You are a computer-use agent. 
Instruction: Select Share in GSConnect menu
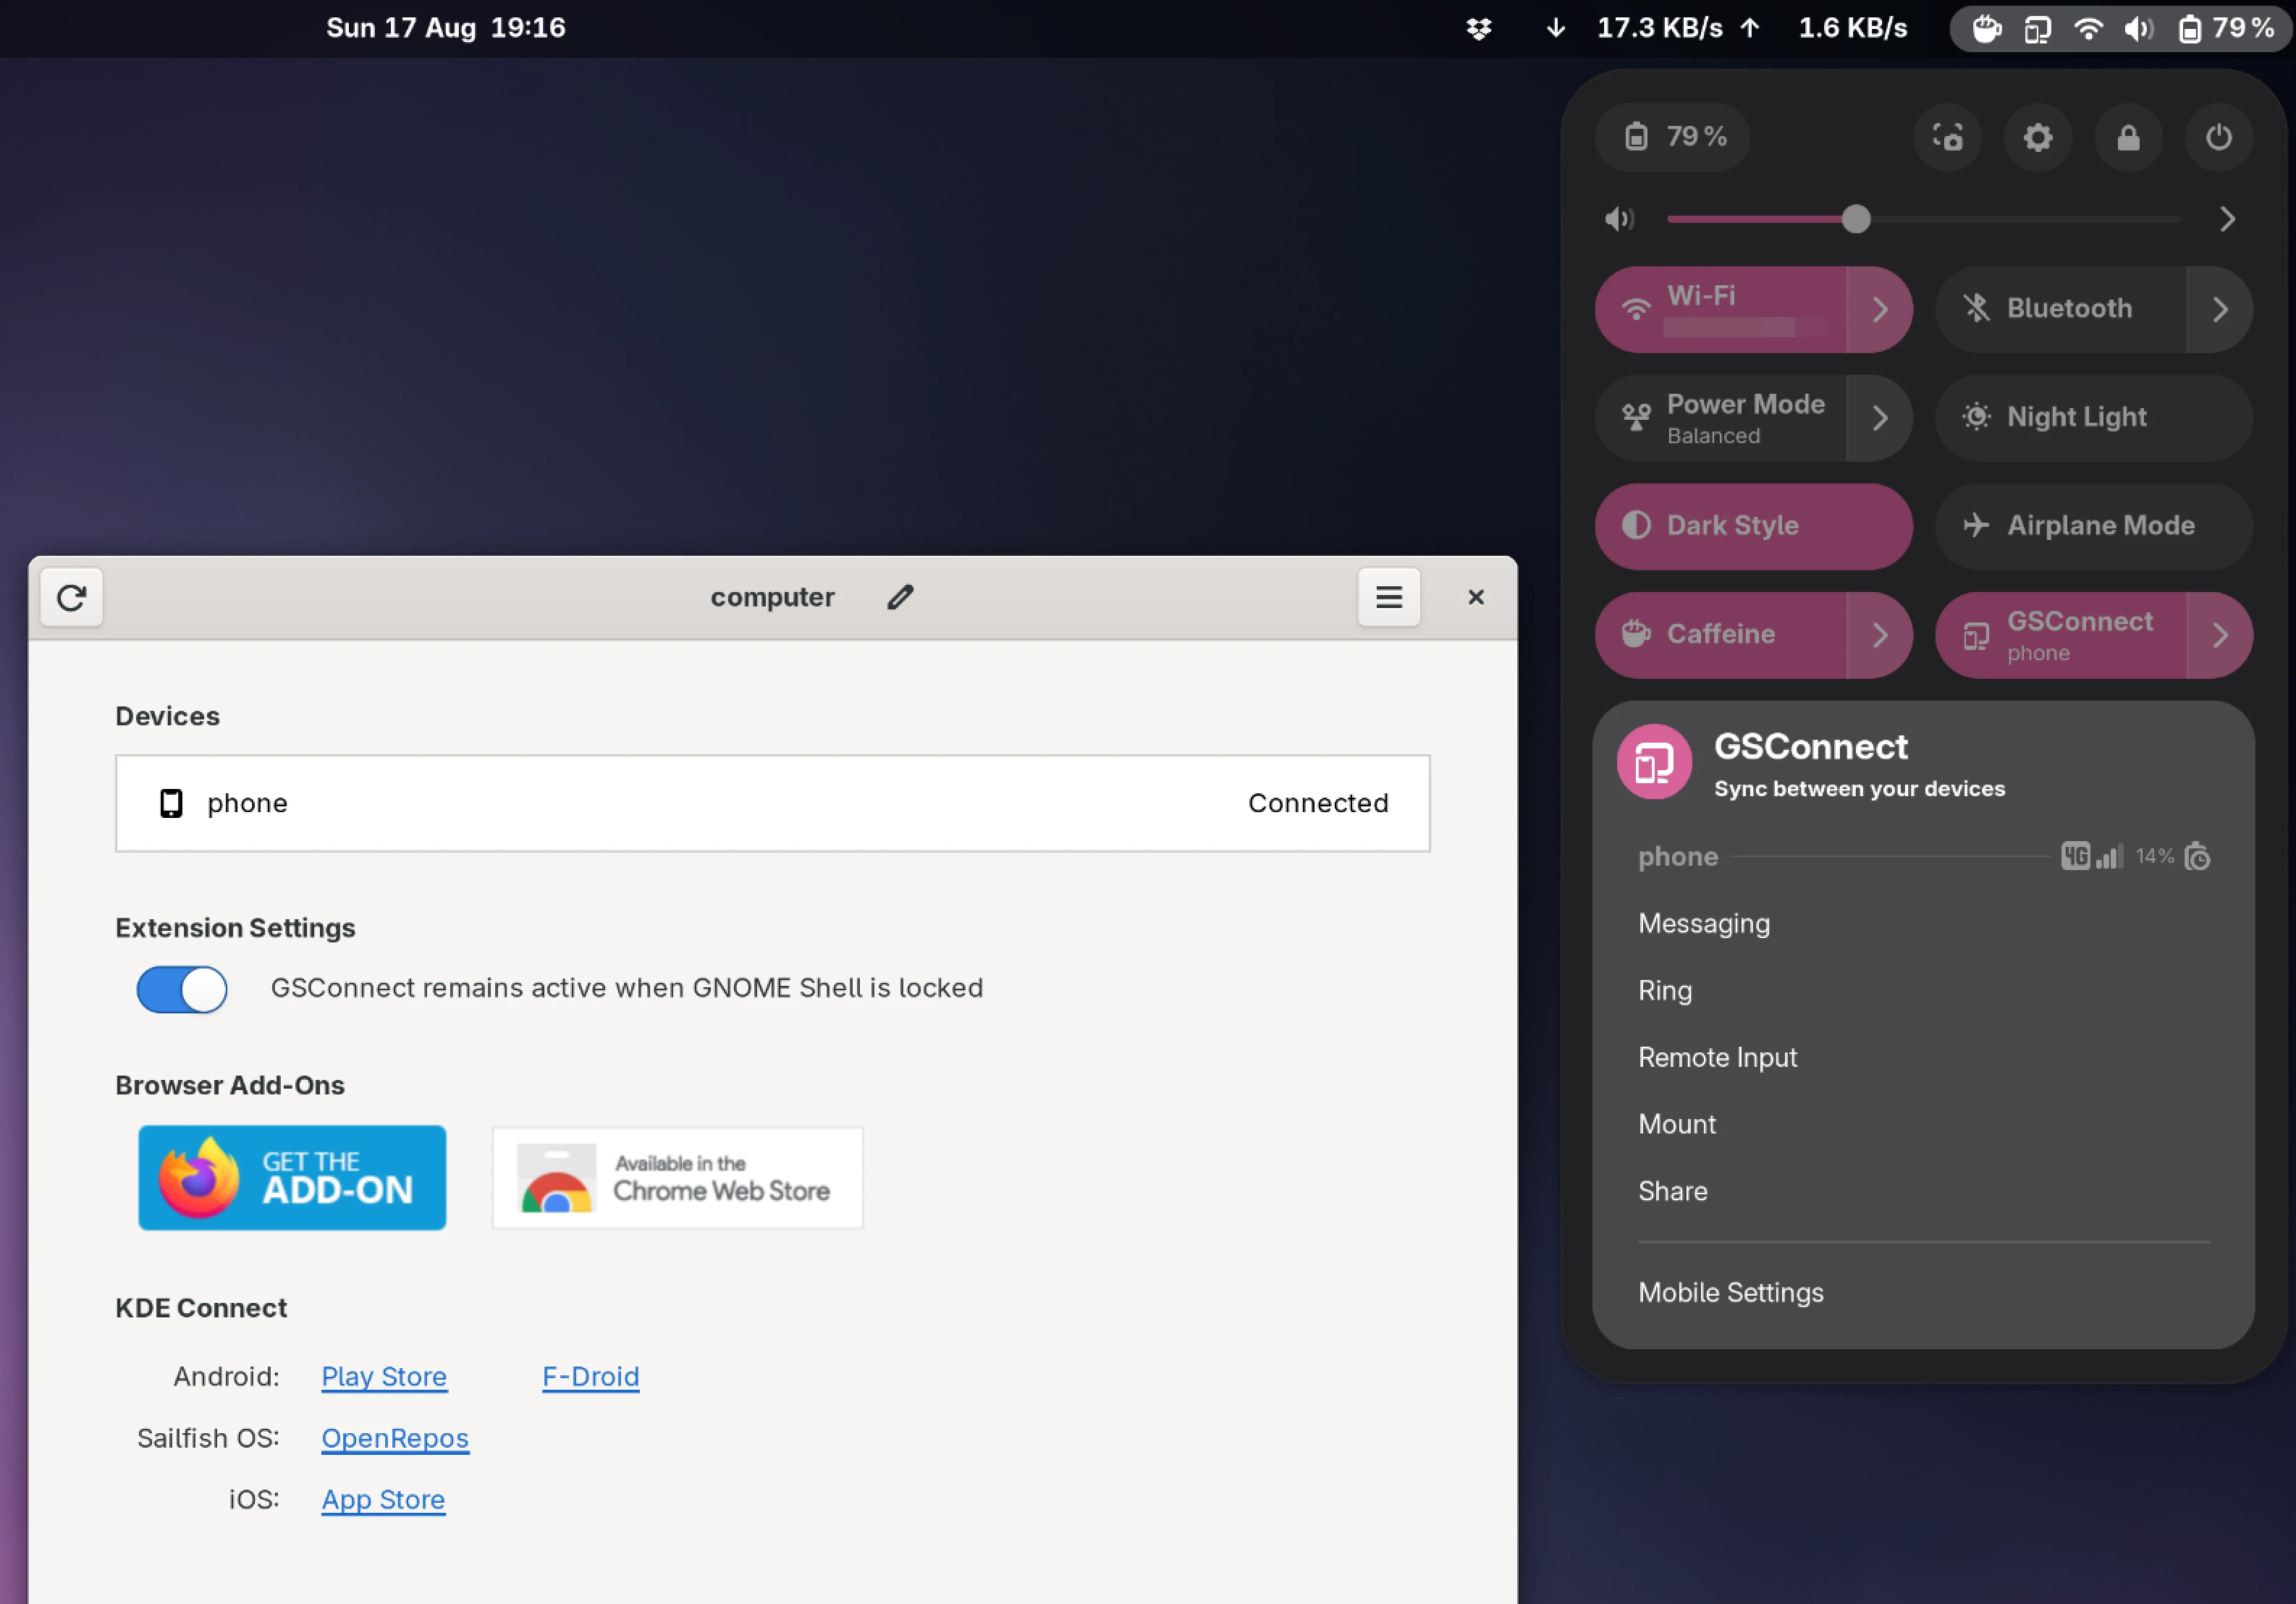pos(1923,1191)
